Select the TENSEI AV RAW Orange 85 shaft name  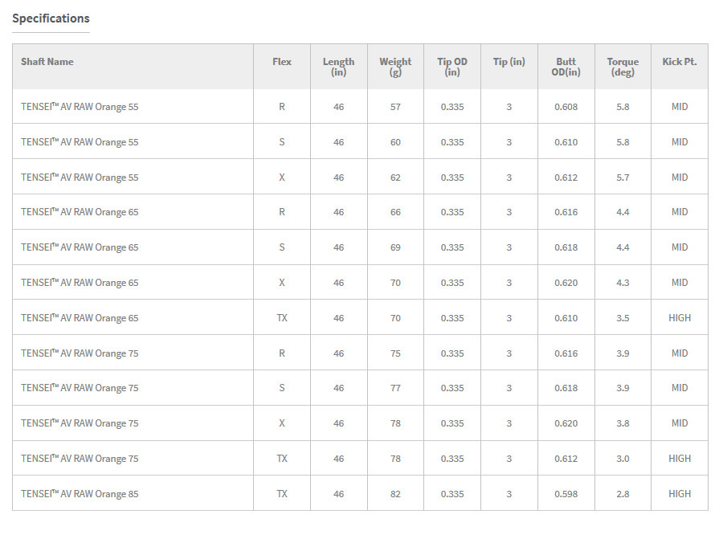80,494
